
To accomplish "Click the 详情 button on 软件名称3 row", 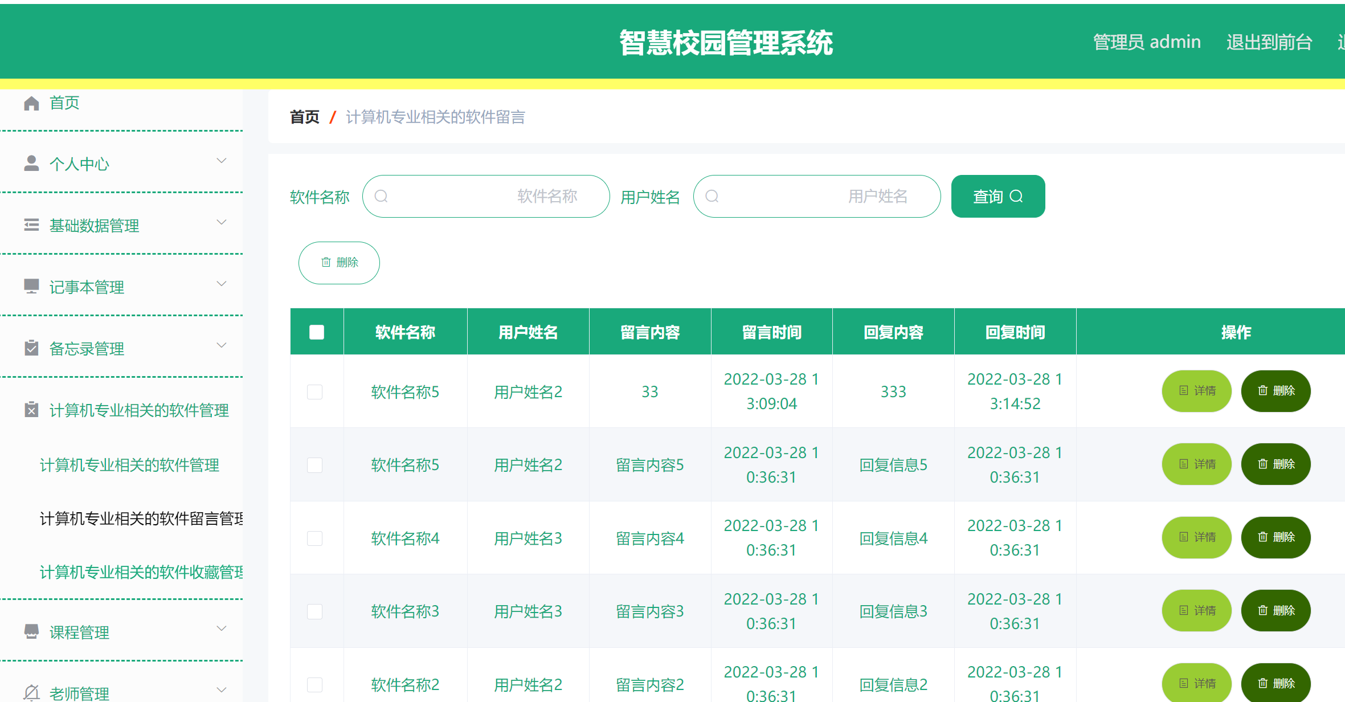I will pyautogui.click(x=1197, y=610).
